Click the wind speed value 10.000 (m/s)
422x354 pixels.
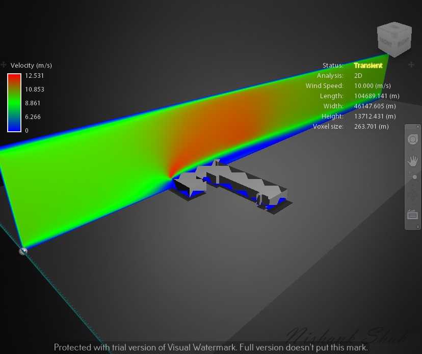pyautogui.click(x=373, y=86)
